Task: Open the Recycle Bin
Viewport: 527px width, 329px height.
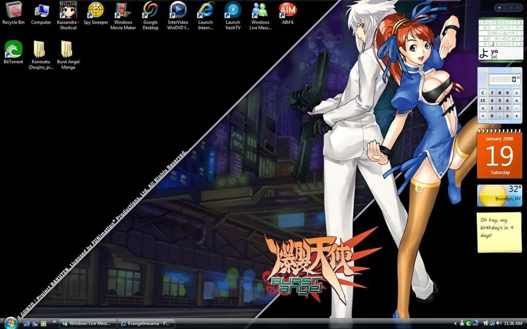Action: click(13, 9)
